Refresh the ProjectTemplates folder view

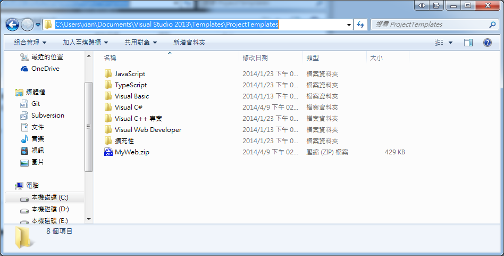coord(360,25)
